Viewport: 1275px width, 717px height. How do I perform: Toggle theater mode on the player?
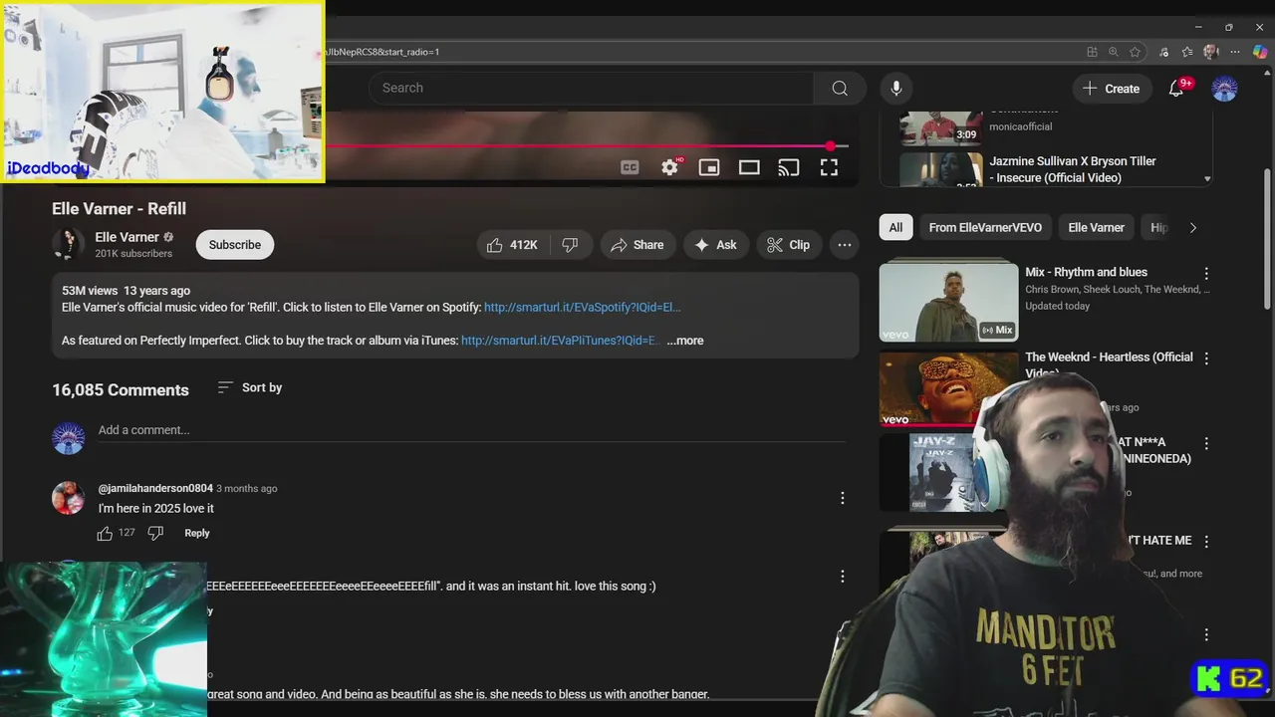coord(749,167)
